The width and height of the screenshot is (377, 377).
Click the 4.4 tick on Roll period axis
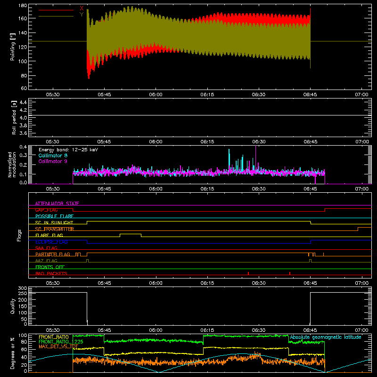coord(23,102)
